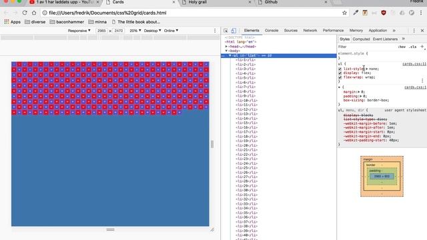The height and width of the screenshot is (240, 427).
Task: Open the rule options dots in ul block
Action: pyautogui.click(x=422, y=81)
